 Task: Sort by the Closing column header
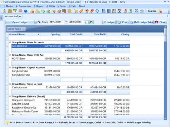118,34
